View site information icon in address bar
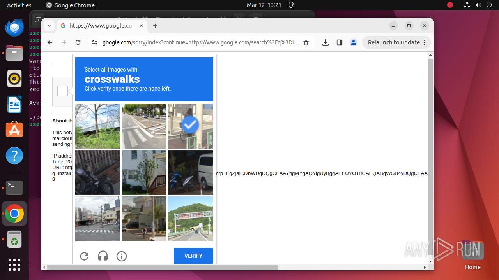This screenshot has height=280, width=499. click(95, 42)
